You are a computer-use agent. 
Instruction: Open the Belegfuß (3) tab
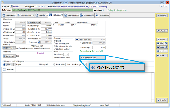[x=41, y=15]
